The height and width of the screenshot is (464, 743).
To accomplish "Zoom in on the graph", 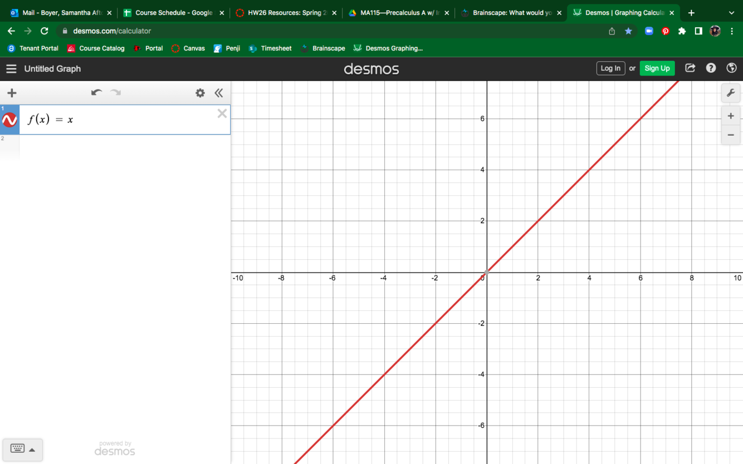I will [x=731, y=116].
